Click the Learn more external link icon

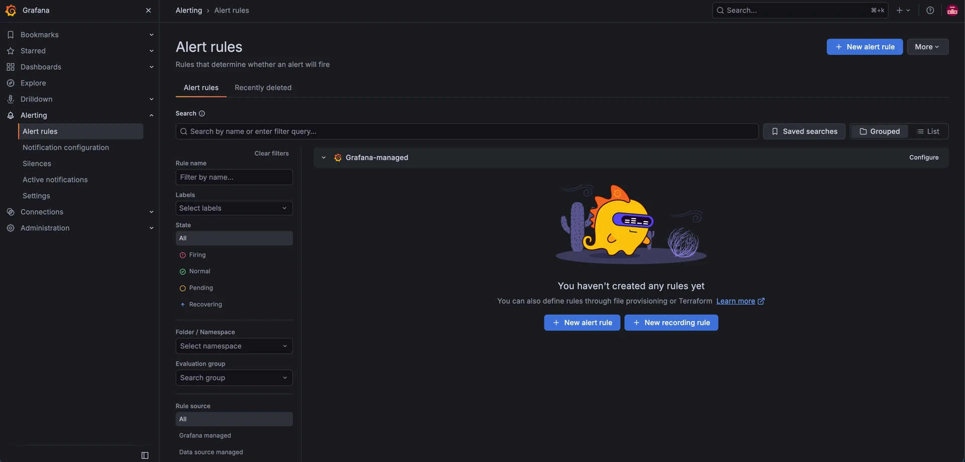tap(761, 301)
